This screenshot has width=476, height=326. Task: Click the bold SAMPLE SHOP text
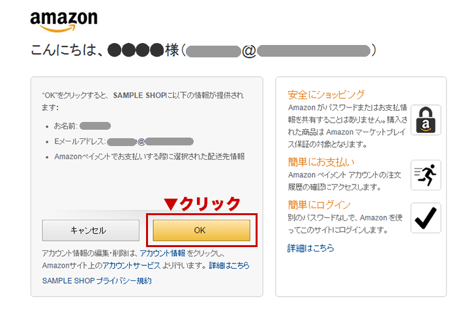138,95
